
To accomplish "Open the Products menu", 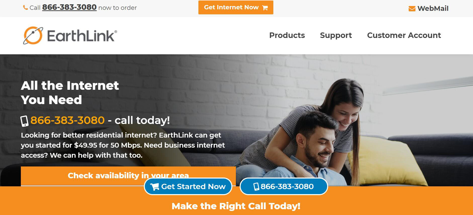I will click(x=287, y=35).
